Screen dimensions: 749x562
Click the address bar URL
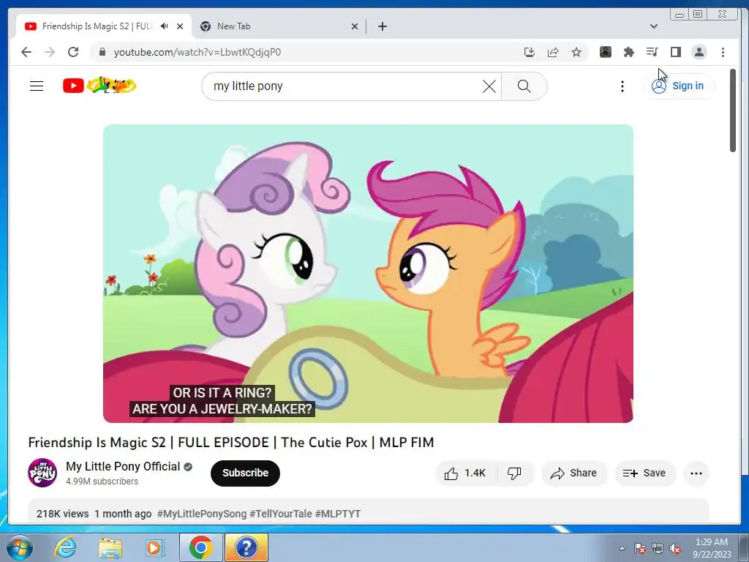(197, 52)
